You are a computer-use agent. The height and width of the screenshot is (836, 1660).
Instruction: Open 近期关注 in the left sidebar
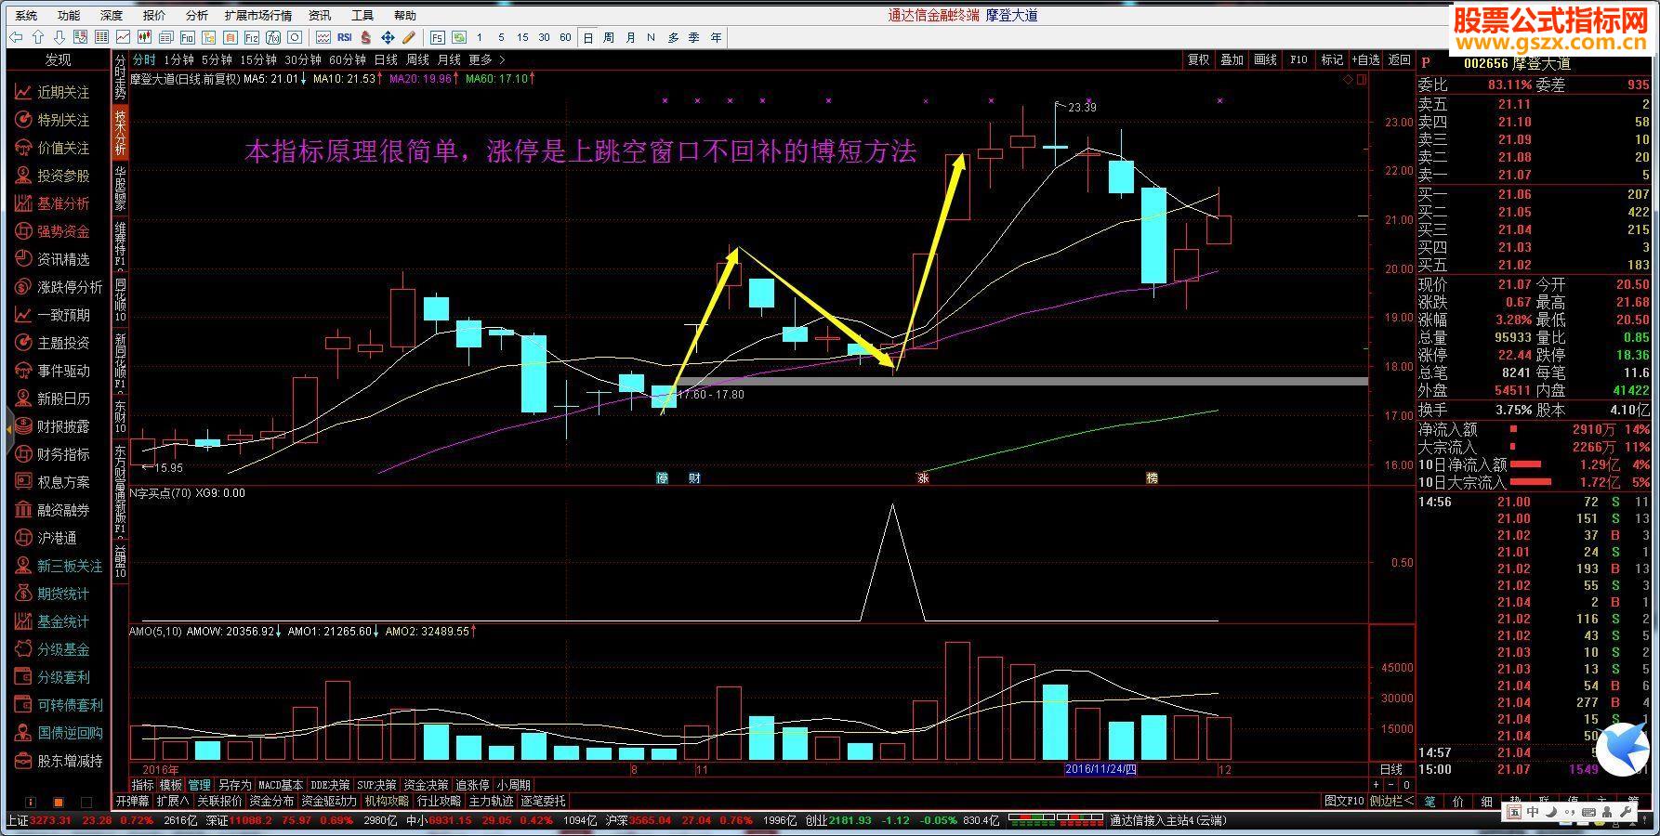point(53,92)
